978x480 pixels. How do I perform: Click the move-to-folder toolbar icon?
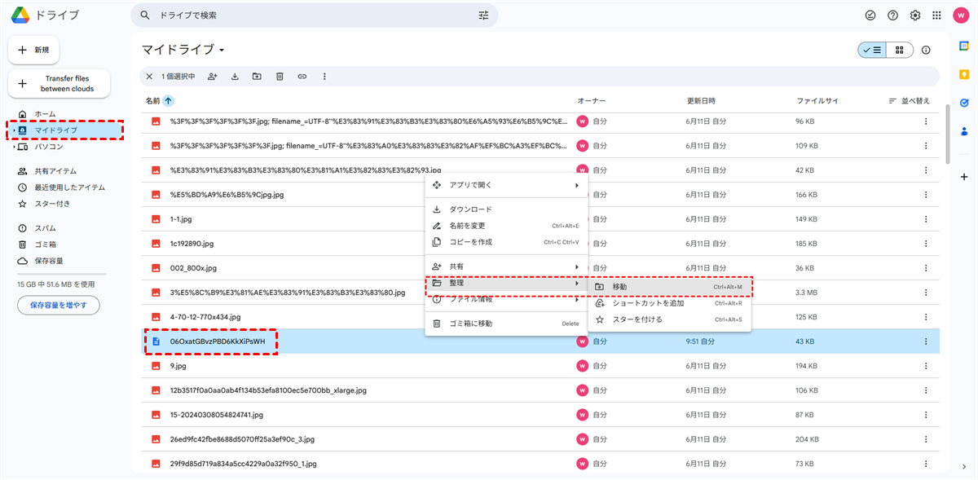click(257, 77)
